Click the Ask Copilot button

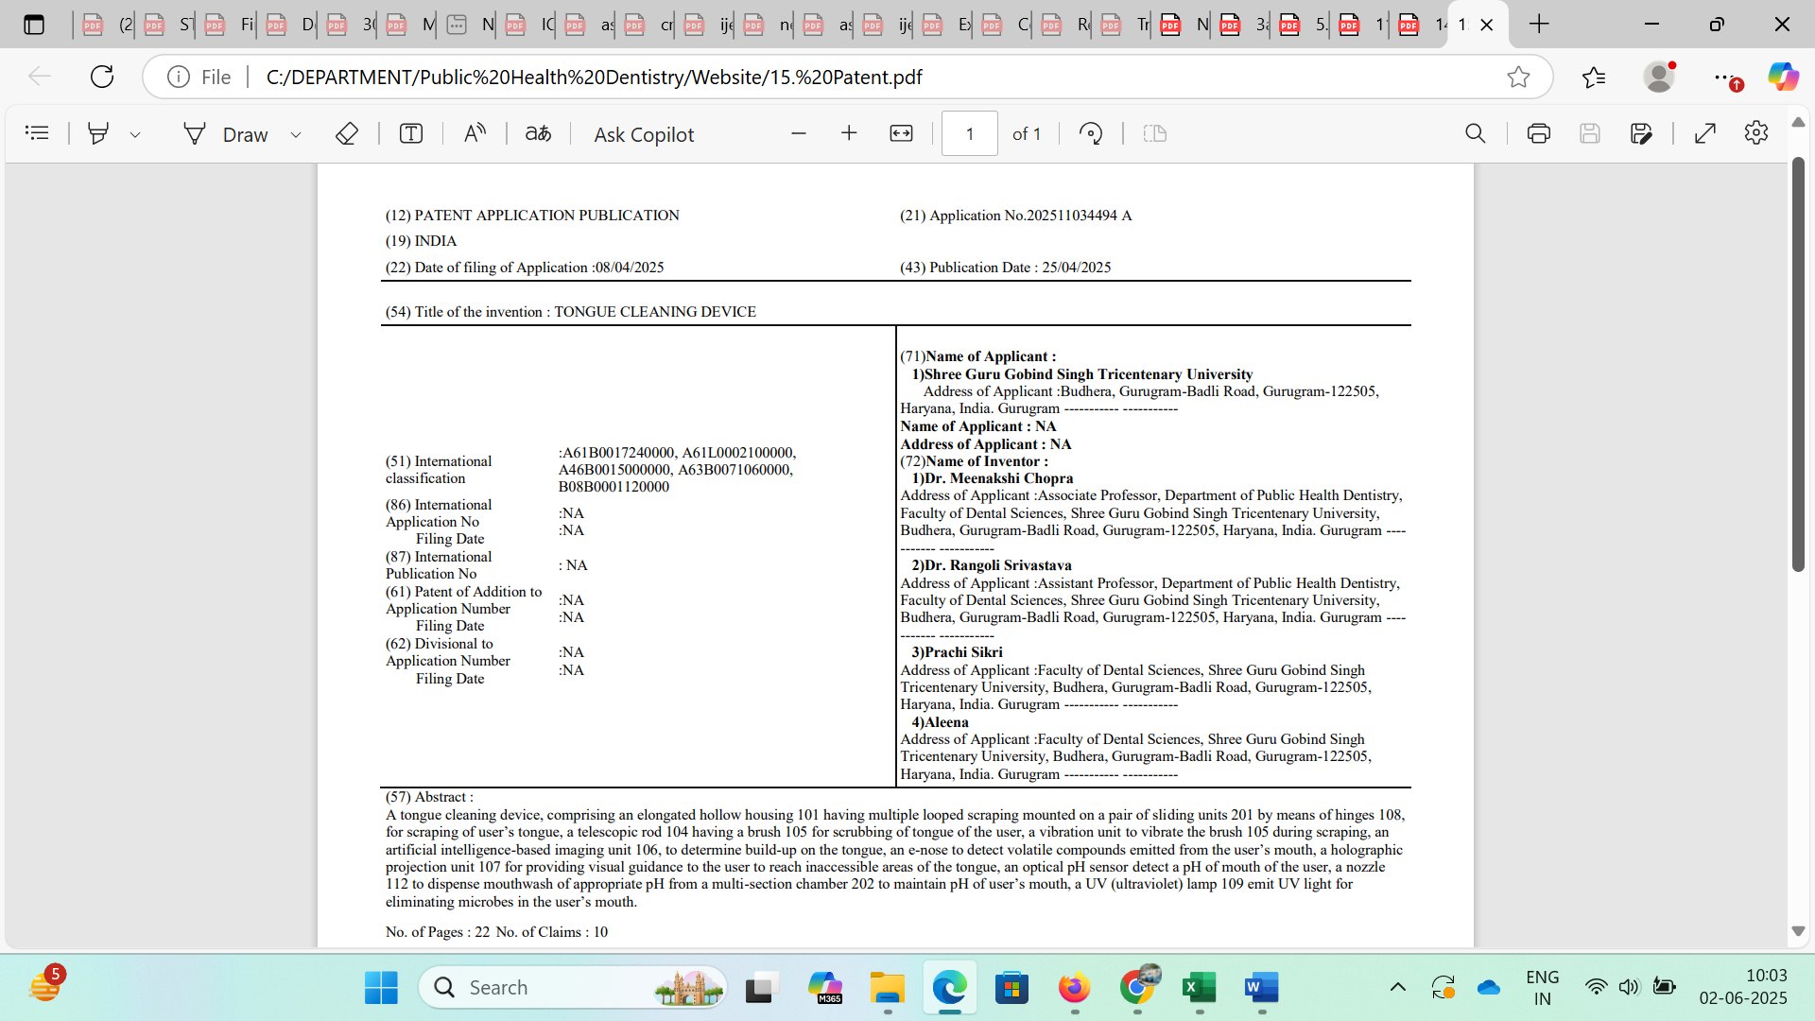tap(644, 134)
